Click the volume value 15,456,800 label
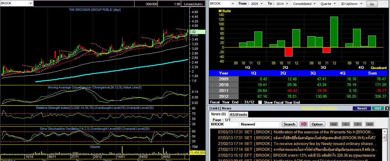 197,152
